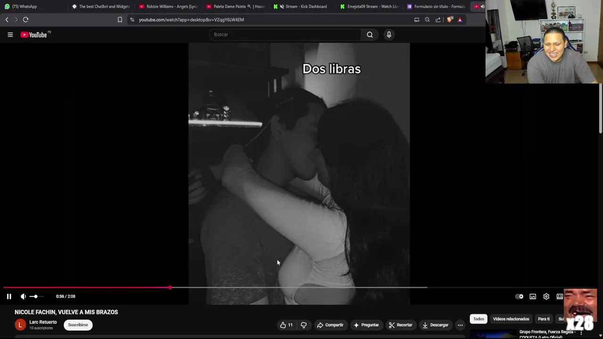The image size is (603, 339).
Task: Share the video via Compartir
Action: [x=330, y=325]
